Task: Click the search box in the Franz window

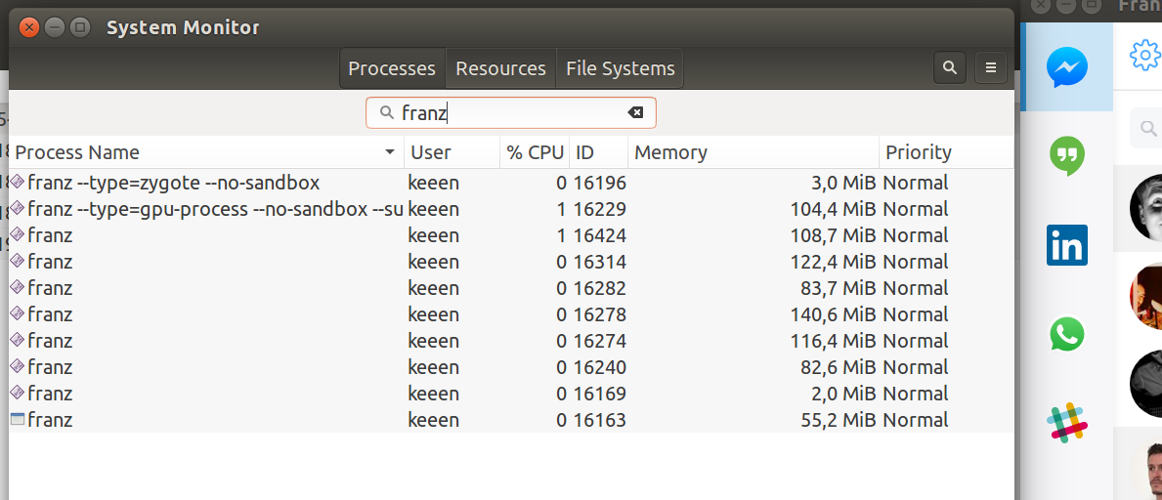Action: 1145,129
